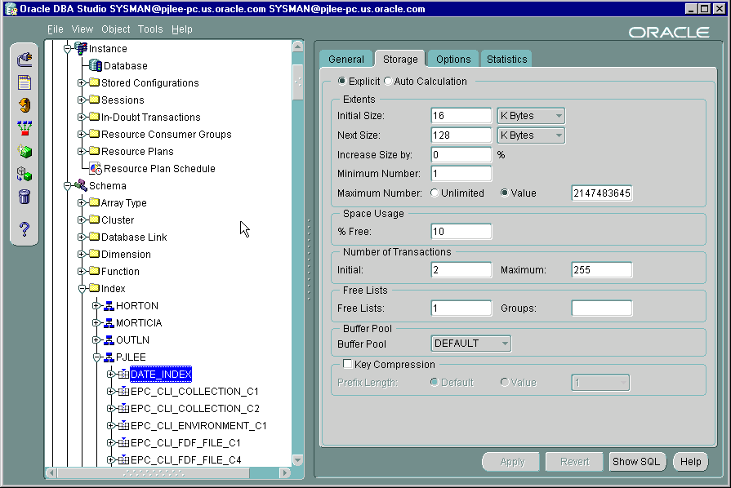Screen dimensions: 731x488
Task: Select the Auto Calculation radio button
Action: coord(388,82)
